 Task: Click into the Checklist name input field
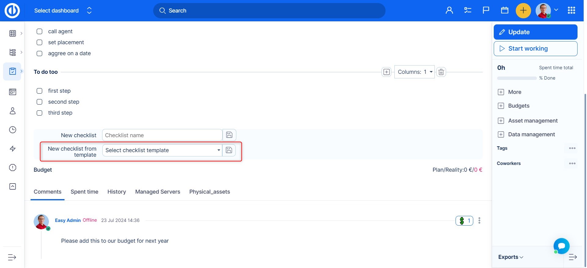click(x=162, y=135)
